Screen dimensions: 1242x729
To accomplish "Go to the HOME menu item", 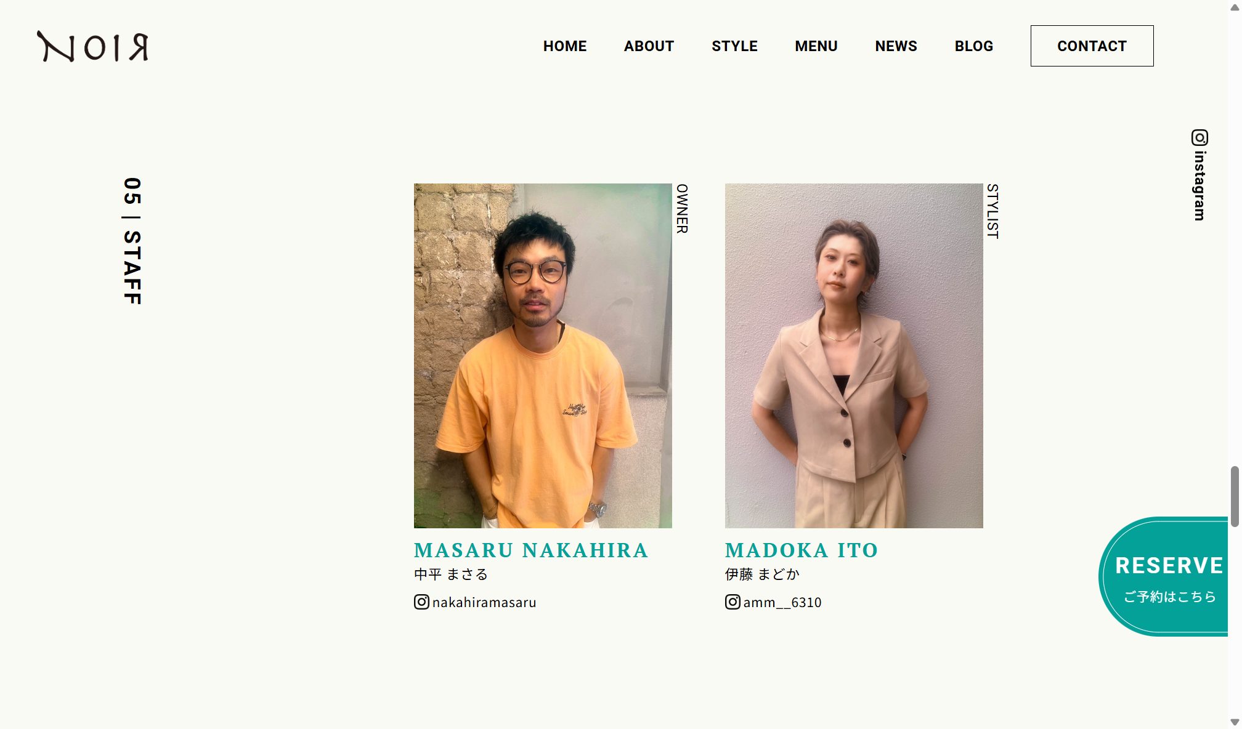I will click(x=565, y=46).
